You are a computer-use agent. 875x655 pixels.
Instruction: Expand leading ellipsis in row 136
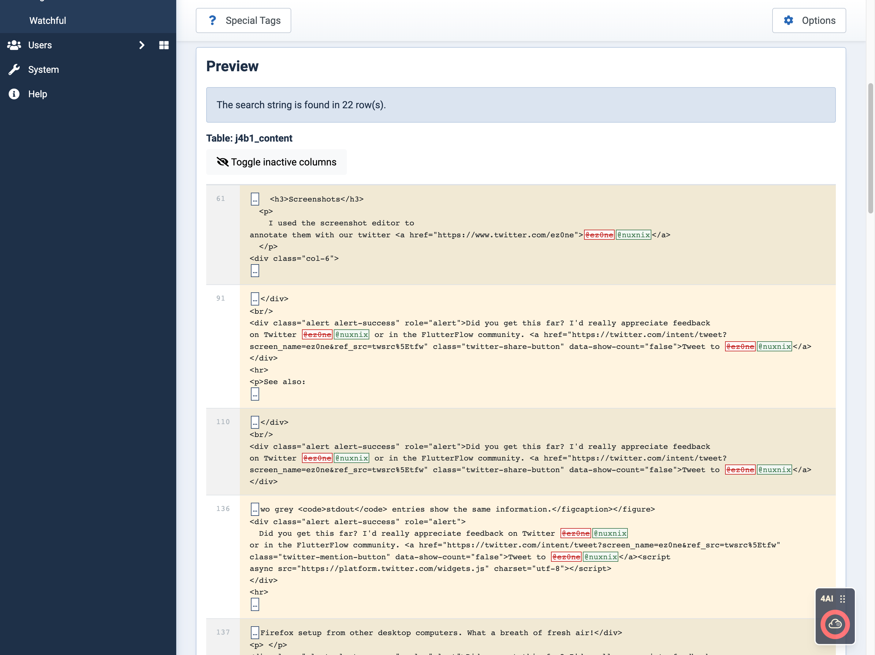click(255, 509)
